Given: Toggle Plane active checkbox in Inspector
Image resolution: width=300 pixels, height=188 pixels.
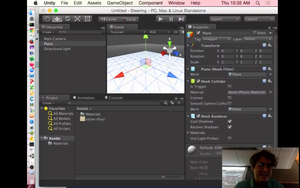Looking at the screenshot, I should tap(198, 33).
